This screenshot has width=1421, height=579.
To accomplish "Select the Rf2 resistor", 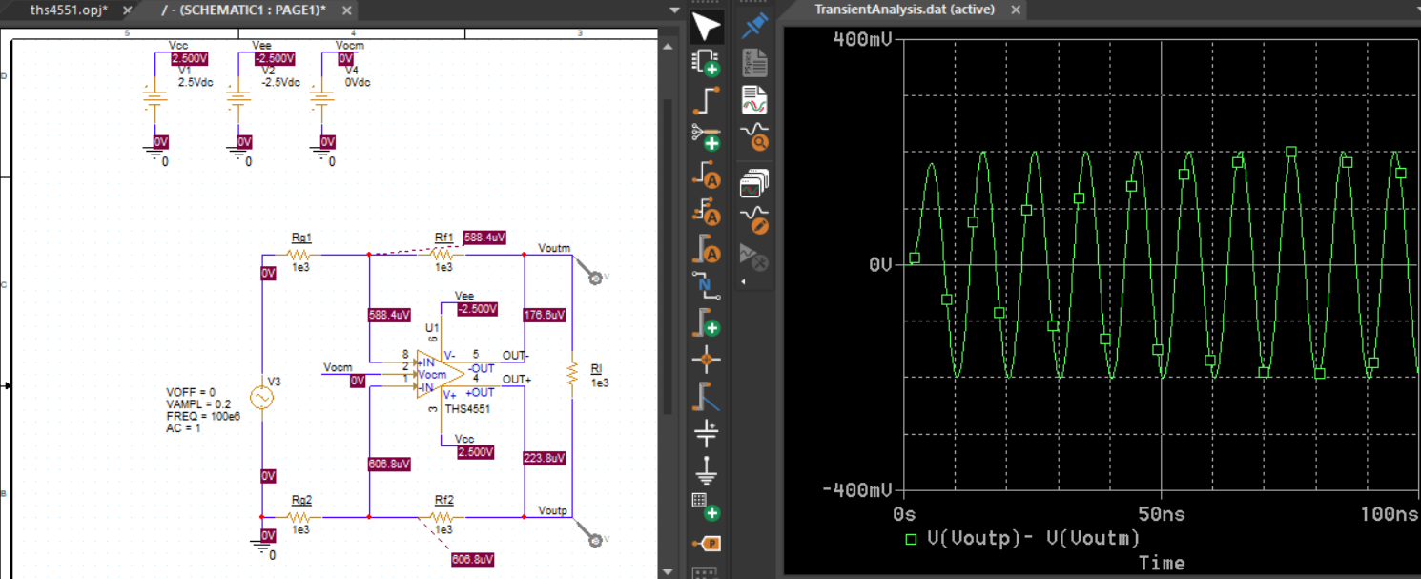I will 443,517.
